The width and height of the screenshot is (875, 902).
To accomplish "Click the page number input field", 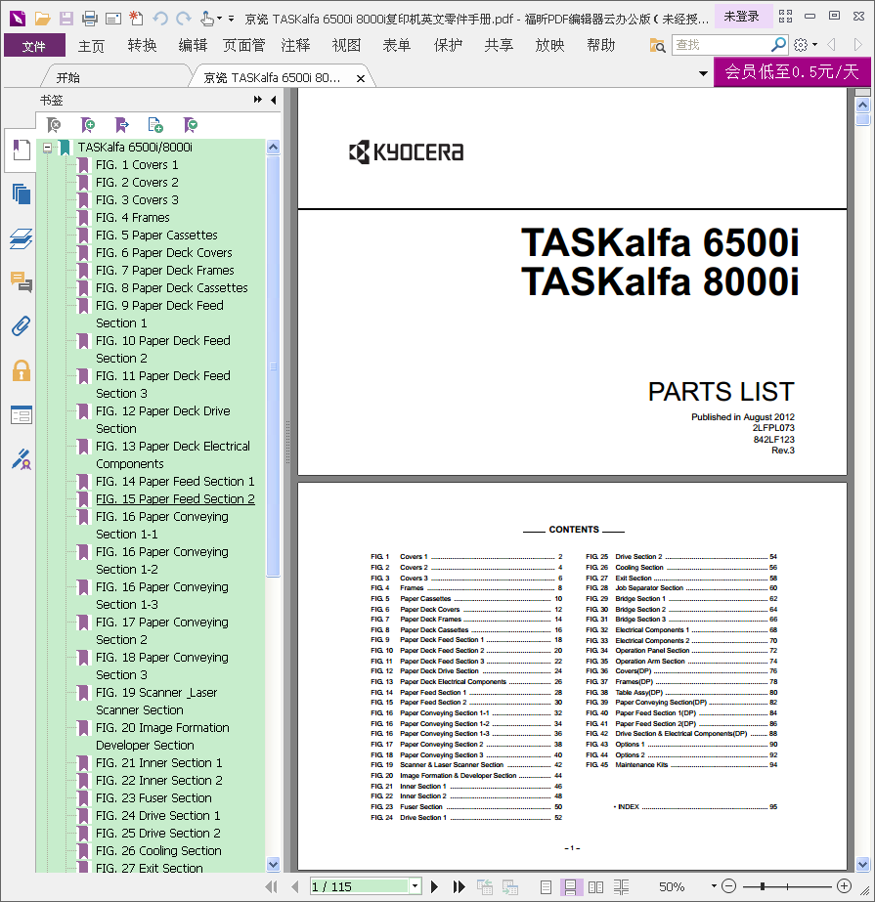I will point(359,886).
